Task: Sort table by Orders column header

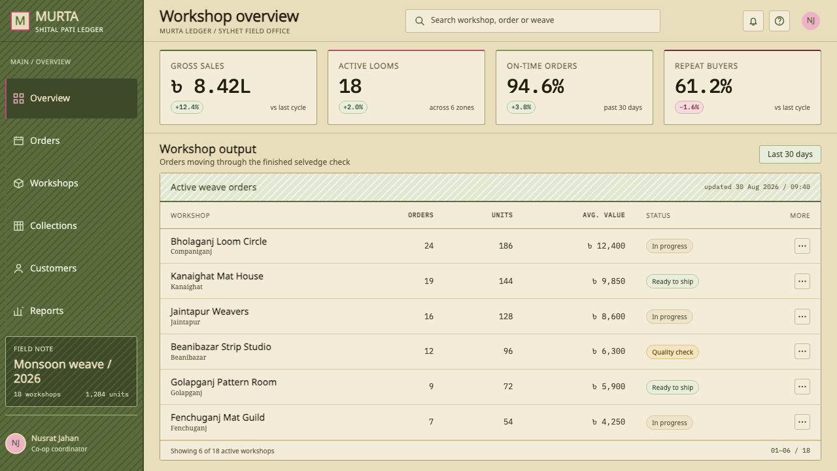Action: tap(420, 215)
